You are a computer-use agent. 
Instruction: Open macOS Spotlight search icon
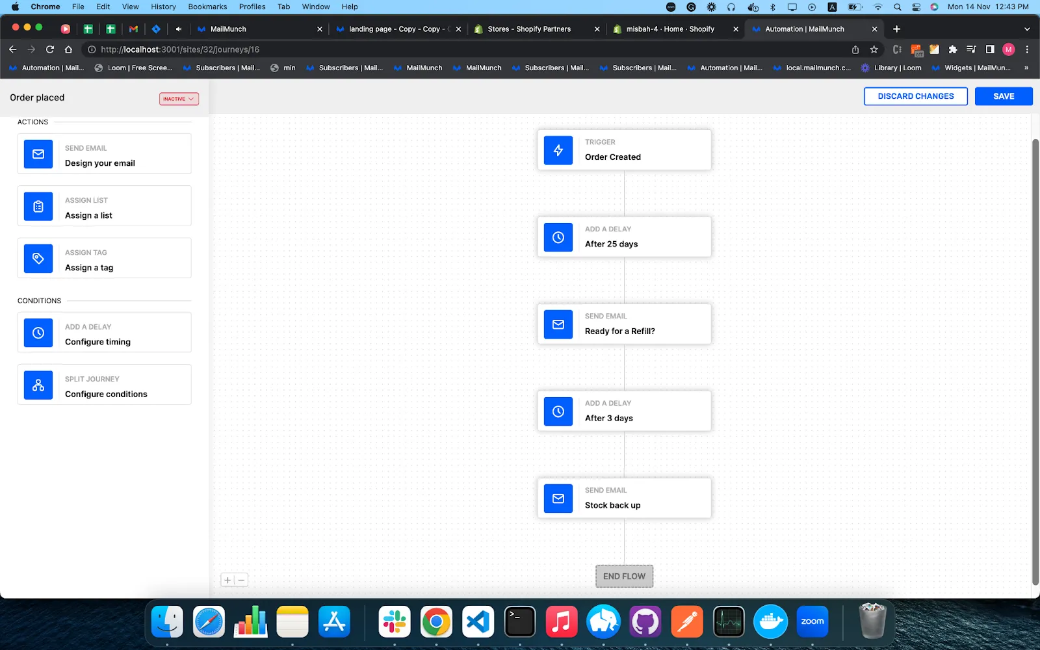(898, 6)
